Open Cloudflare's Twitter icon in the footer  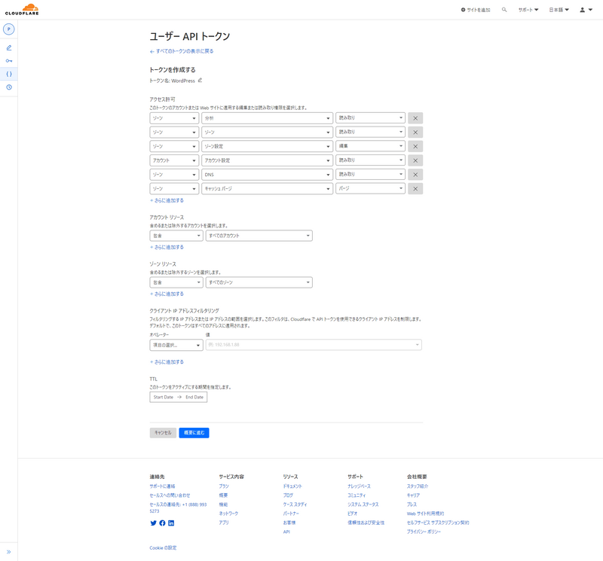(x=153, y=523)
